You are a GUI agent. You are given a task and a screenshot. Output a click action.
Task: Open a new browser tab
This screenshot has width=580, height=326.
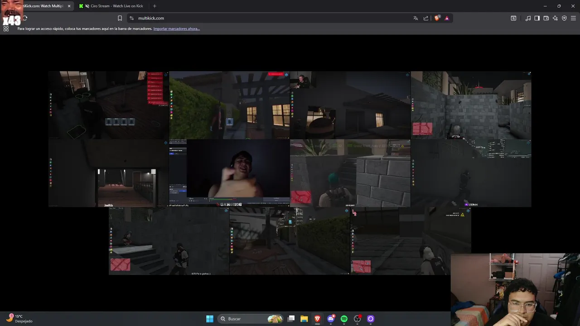[x=155, y=6]
